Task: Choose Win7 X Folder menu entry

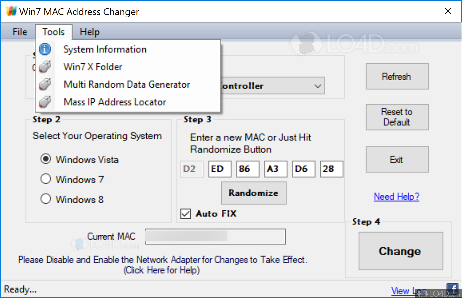Action: pyautogui.click(x=128, y=67)
